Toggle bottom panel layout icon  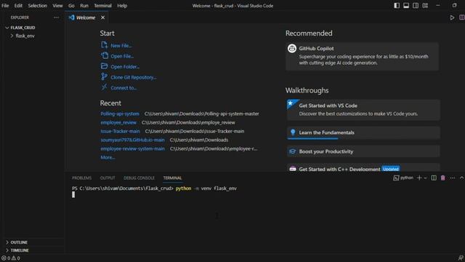point(406,6)
